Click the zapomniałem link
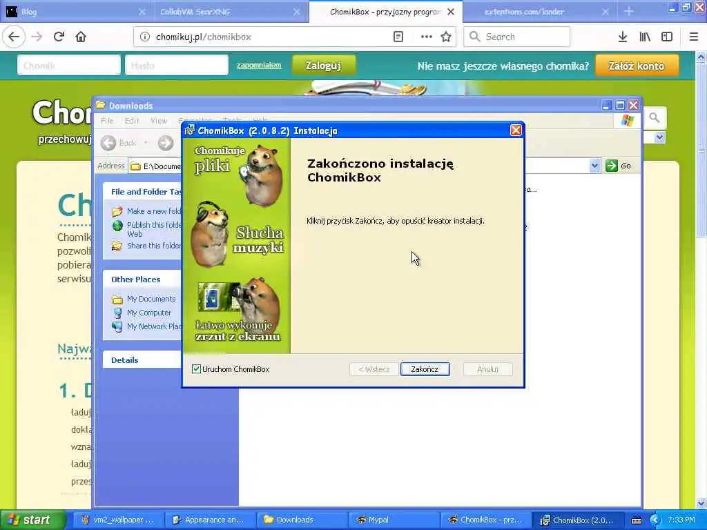This screenshot has height=530, width=707. tap(259, 66)
